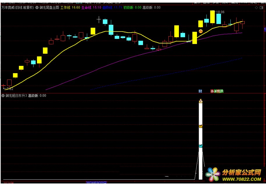Screen dimensions: 266x184
Task: Click the orange 榜 tag
Action: pyautogui.click(x=219, y=91)
